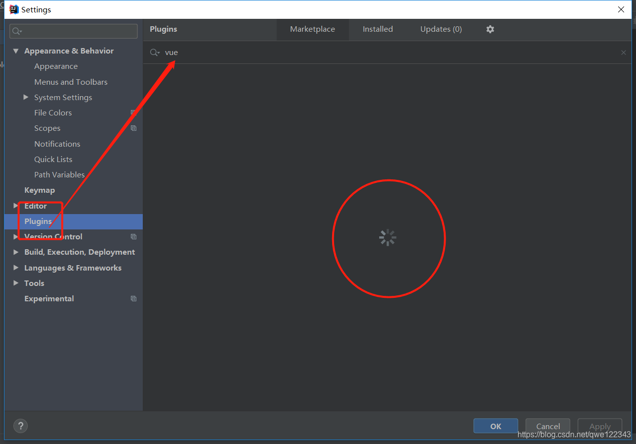Close the Settings dialog window
636x444 pixels.
(x=621, y=9)
